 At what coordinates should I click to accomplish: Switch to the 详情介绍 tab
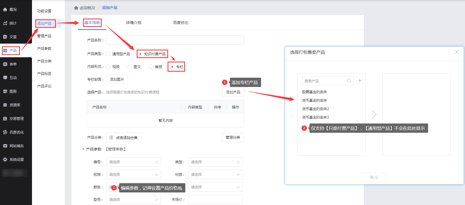coord(133,23)
